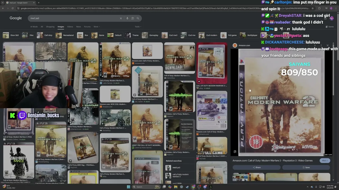Go back to the previous page
Image resolution: width=339 pixels, height=190 pixels.
3,8
